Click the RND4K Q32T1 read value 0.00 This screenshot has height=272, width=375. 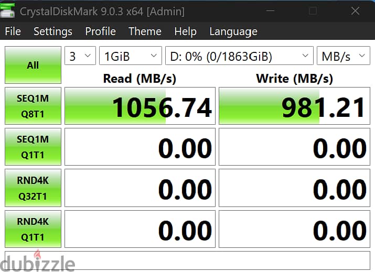click(140, 188)
